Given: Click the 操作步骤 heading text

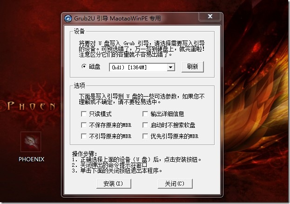Looking at the screenshot, I should tap(84, 154).
